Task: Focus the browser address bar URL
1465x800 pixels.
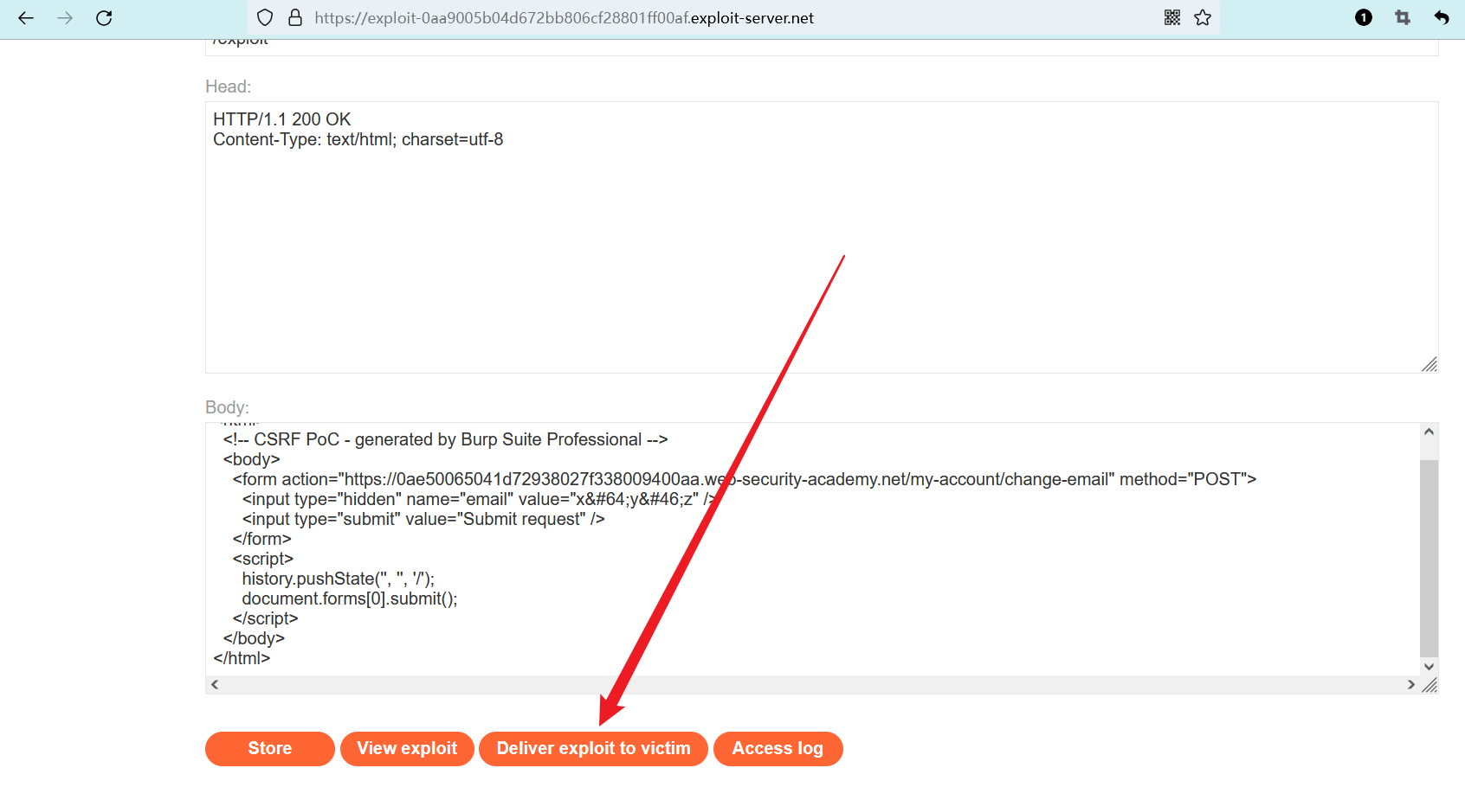Action: 565,17
